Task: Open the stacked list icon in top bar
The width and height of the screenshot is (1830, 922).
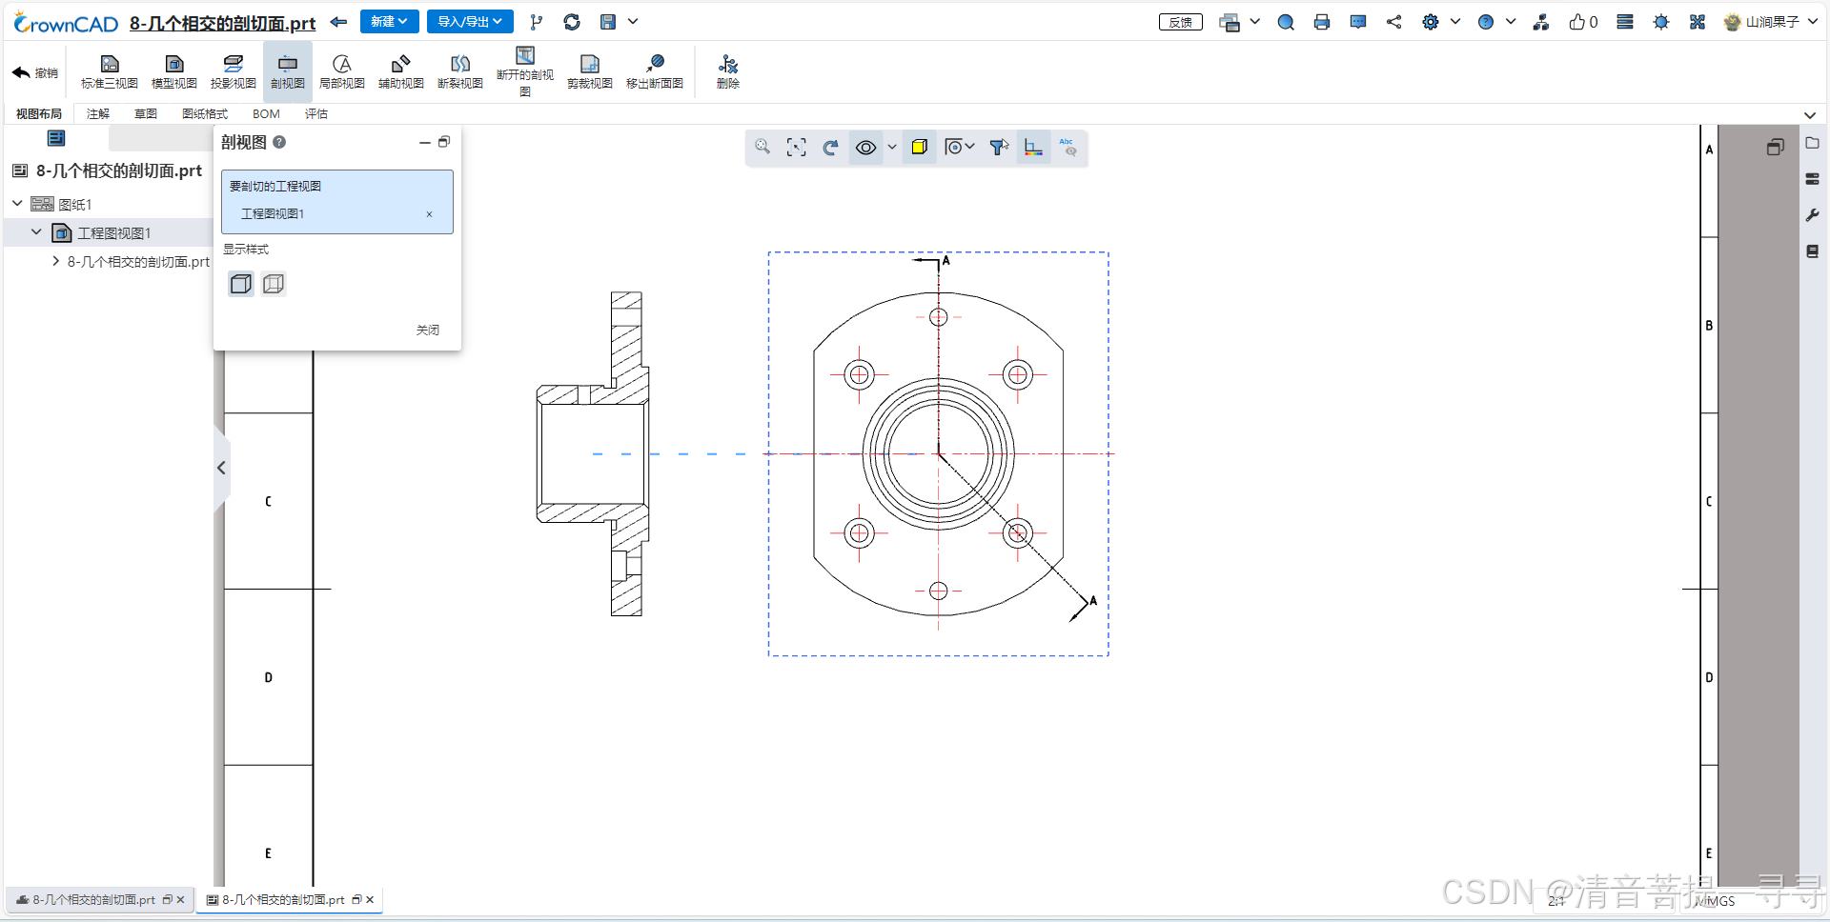Action: (x=1625, y=22)
